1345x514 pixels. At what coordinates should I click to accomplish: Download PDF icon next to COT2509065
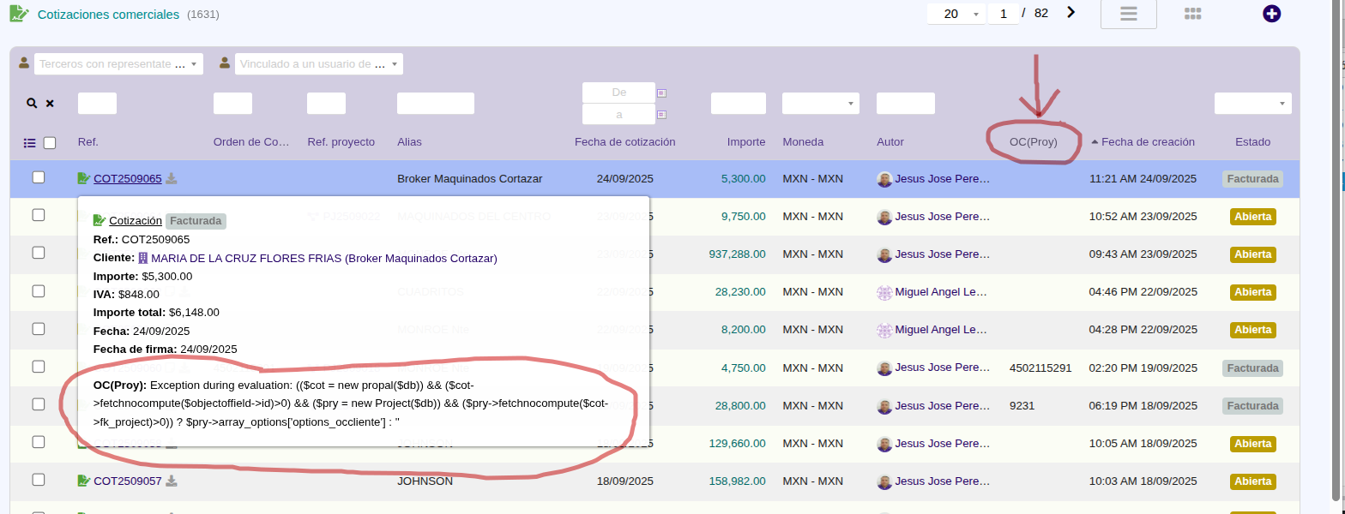tap(172, 178)
